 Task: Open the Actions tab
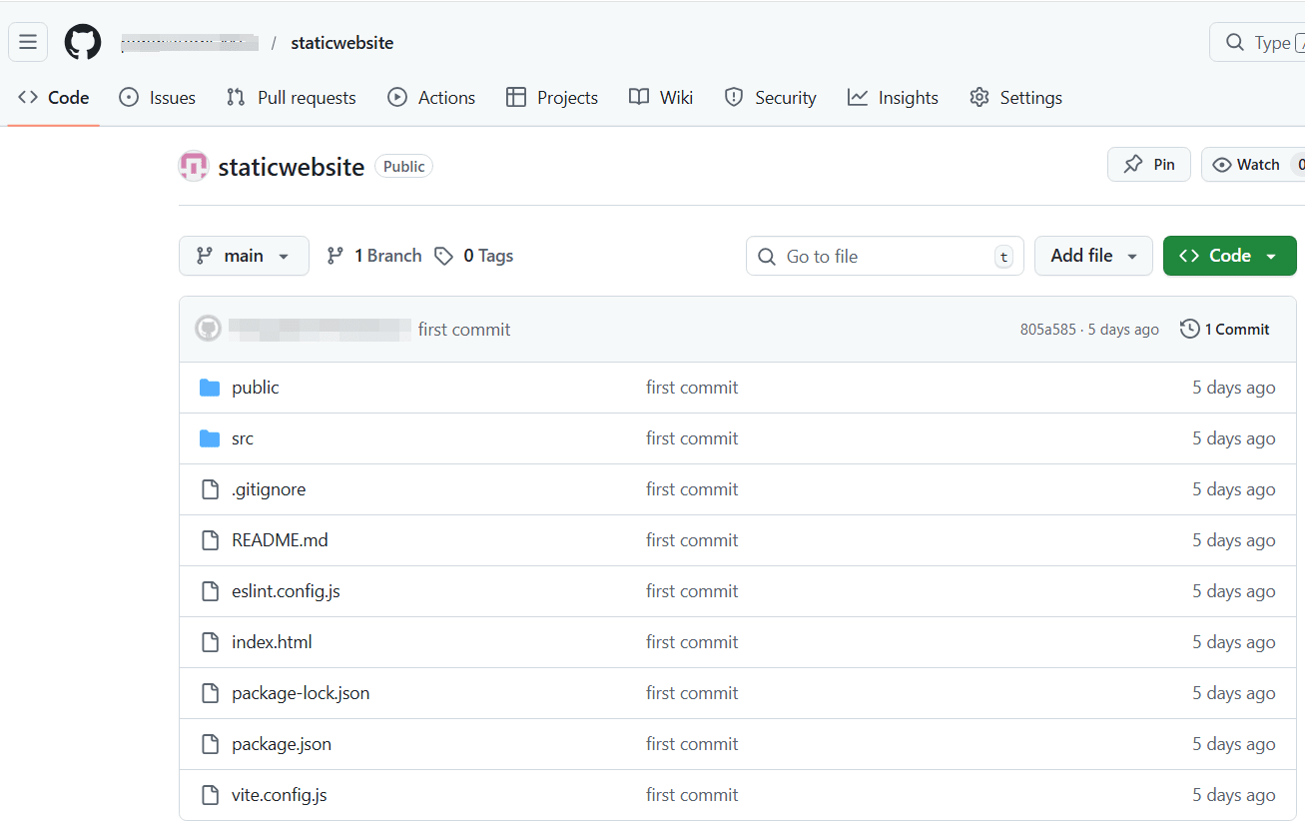(x=431, y=98)
